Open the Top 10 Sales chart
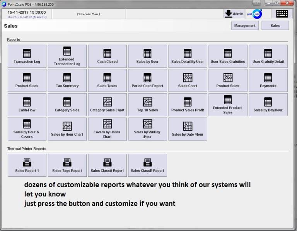The width and height of the screenshot is (297, 231). [x=147, y=105]
